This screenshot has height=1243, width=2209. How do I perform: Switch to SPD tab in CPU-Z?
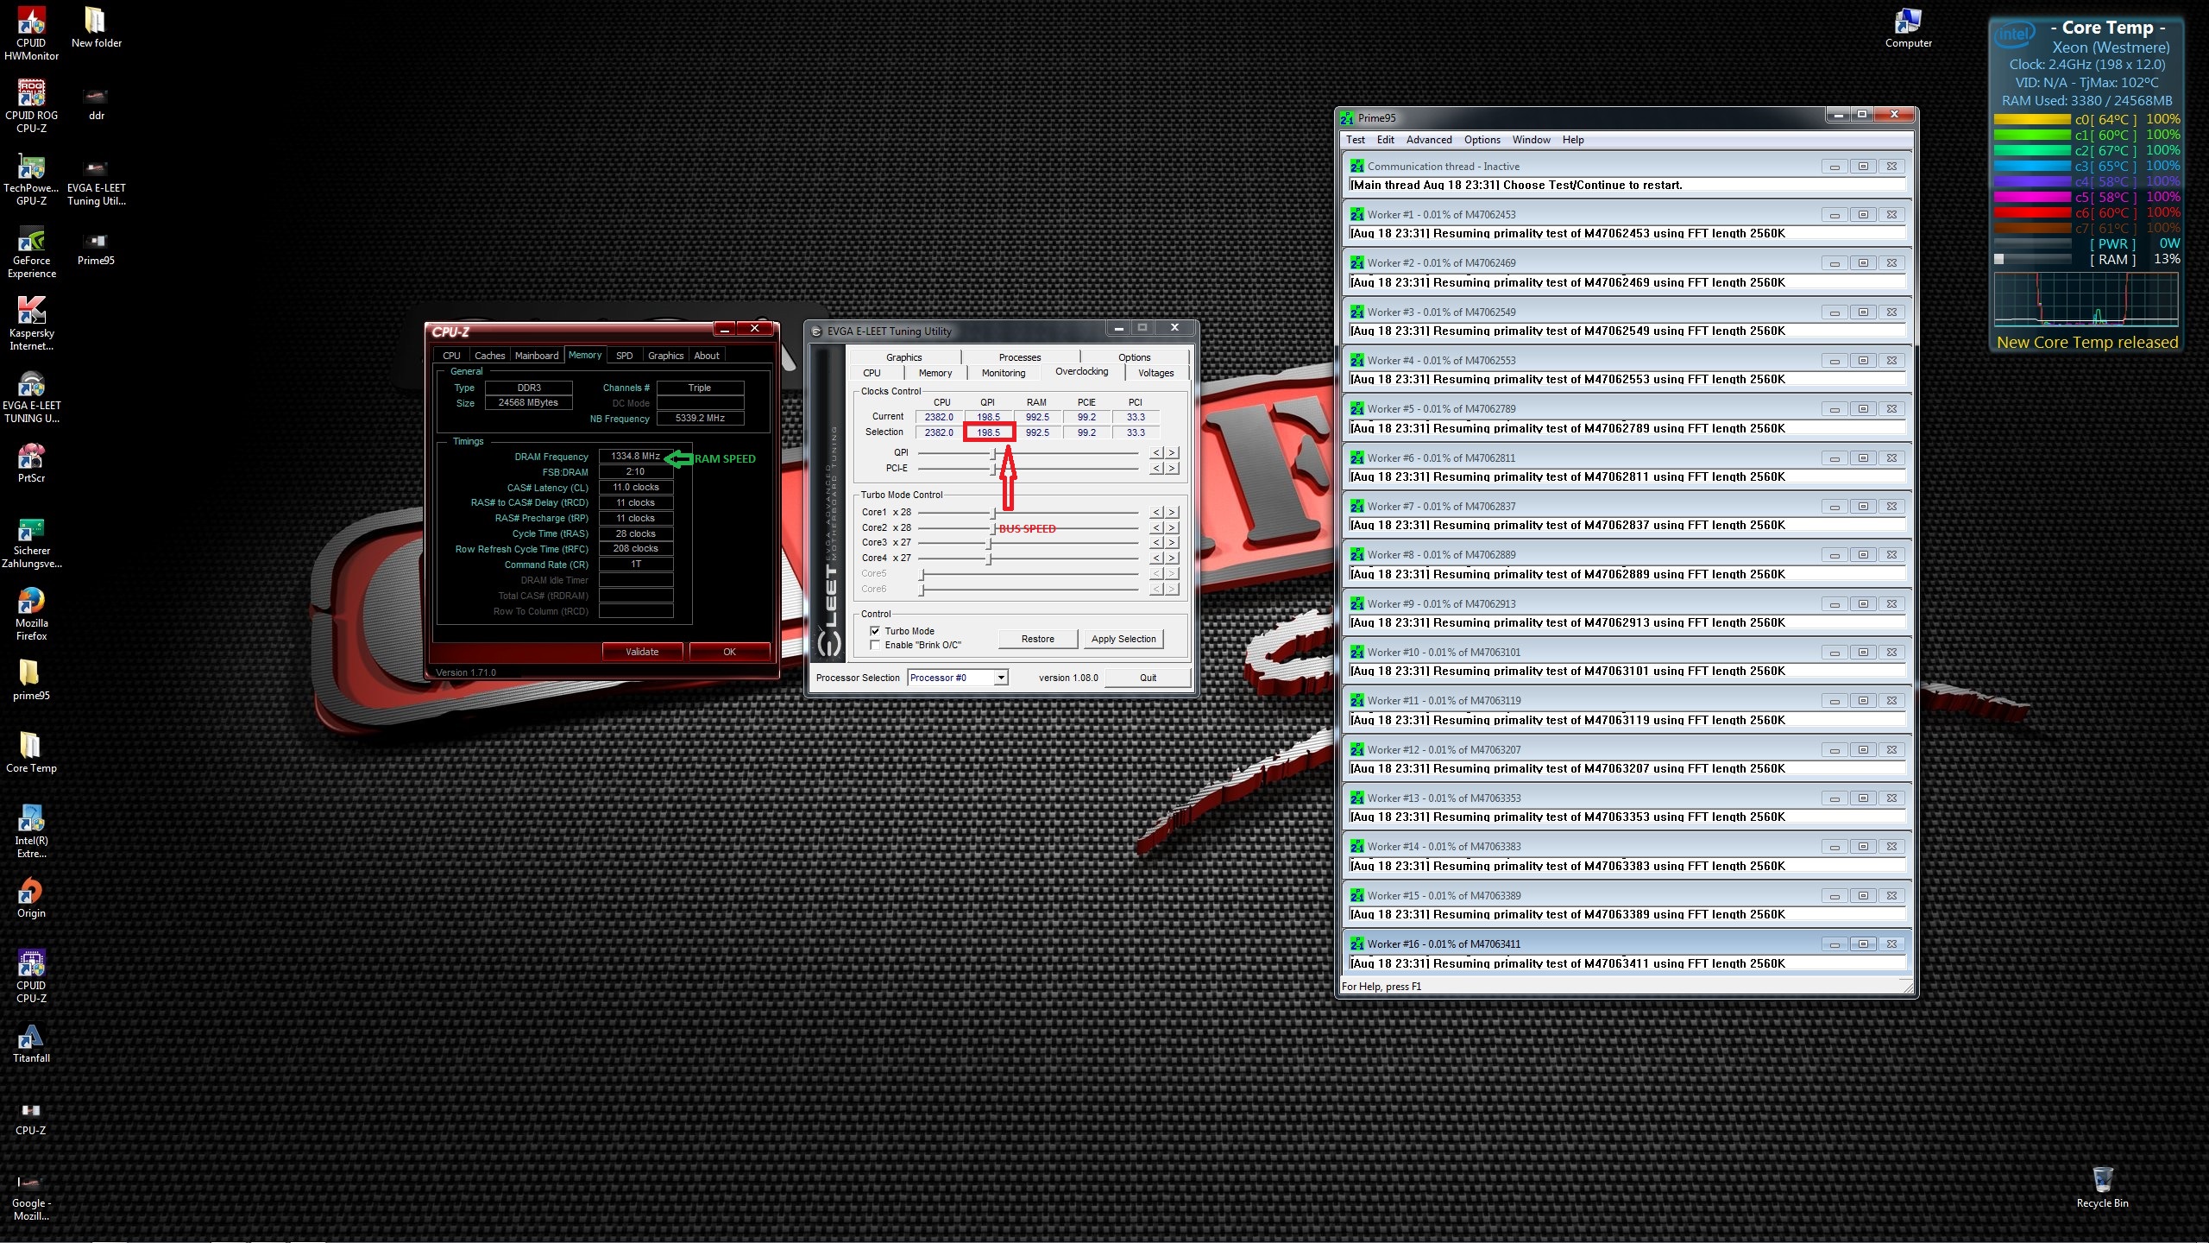tap(624, 356)
